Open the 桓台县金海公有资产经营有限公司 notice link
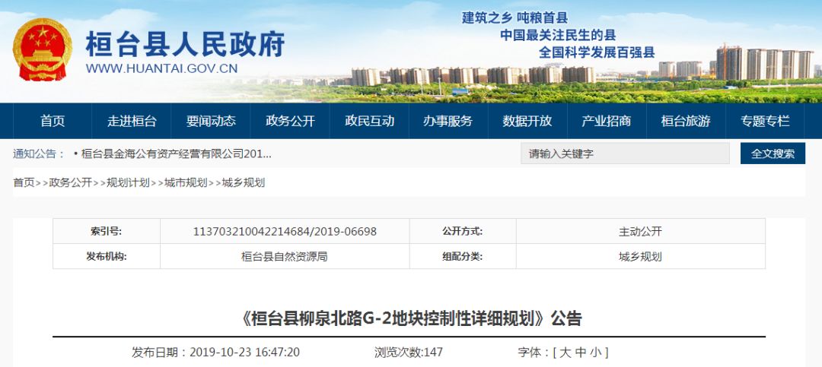Image resolution: width=822 pixels, height=367 pixels. 177,154
